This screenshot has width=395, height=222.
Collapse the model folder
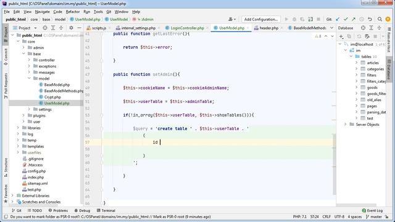click(29, 78)
